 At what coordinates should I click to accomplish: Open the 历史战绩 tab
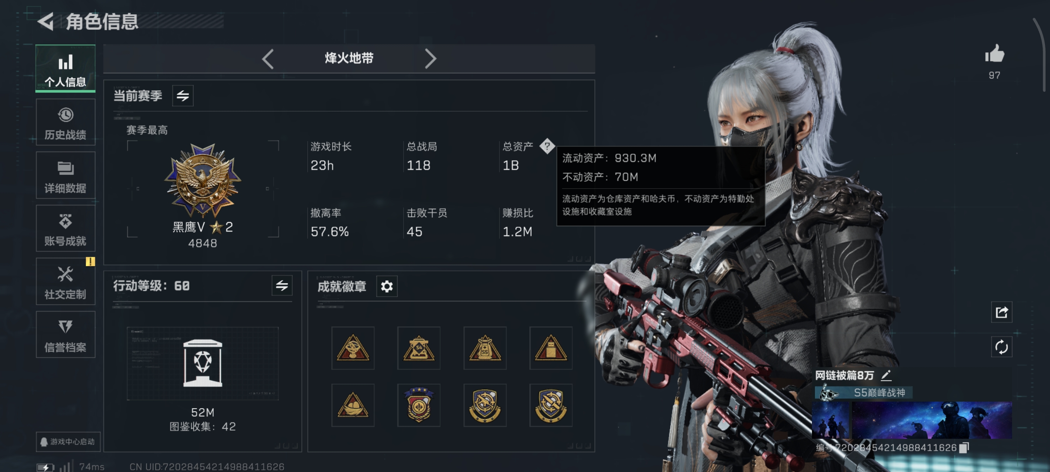(x=65, y=122)
